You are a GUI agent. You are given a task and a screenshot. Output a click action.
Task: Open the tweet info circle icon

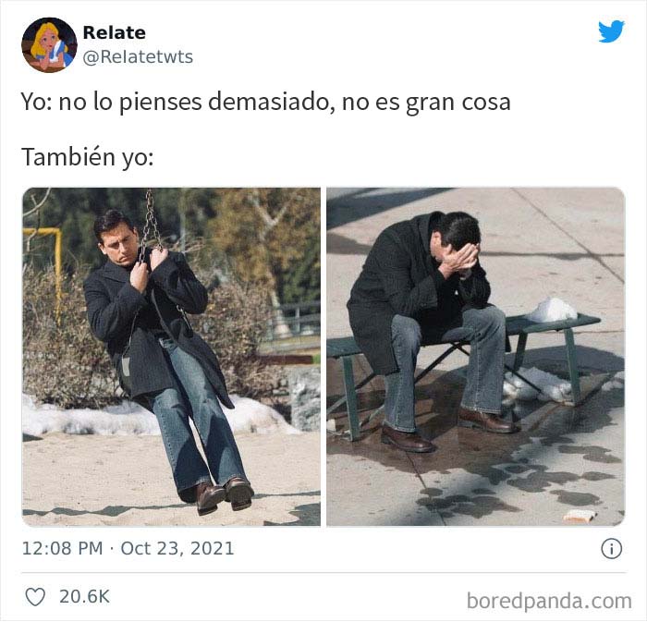612,549
